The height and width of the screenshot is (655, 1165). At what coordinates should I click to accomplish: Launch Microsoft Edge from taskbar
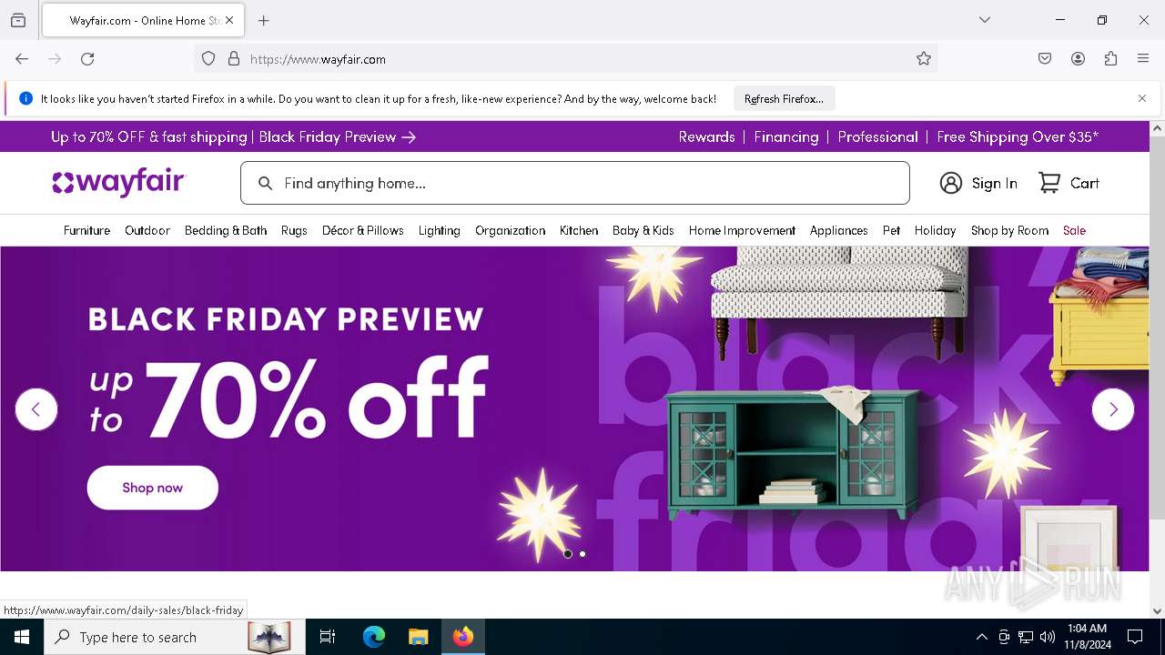pos(374,637)
